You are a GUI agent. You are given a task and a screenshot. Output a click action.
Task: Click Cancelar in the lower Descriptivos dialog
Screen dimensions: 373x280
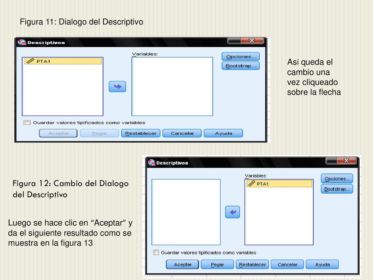(287, 265)
